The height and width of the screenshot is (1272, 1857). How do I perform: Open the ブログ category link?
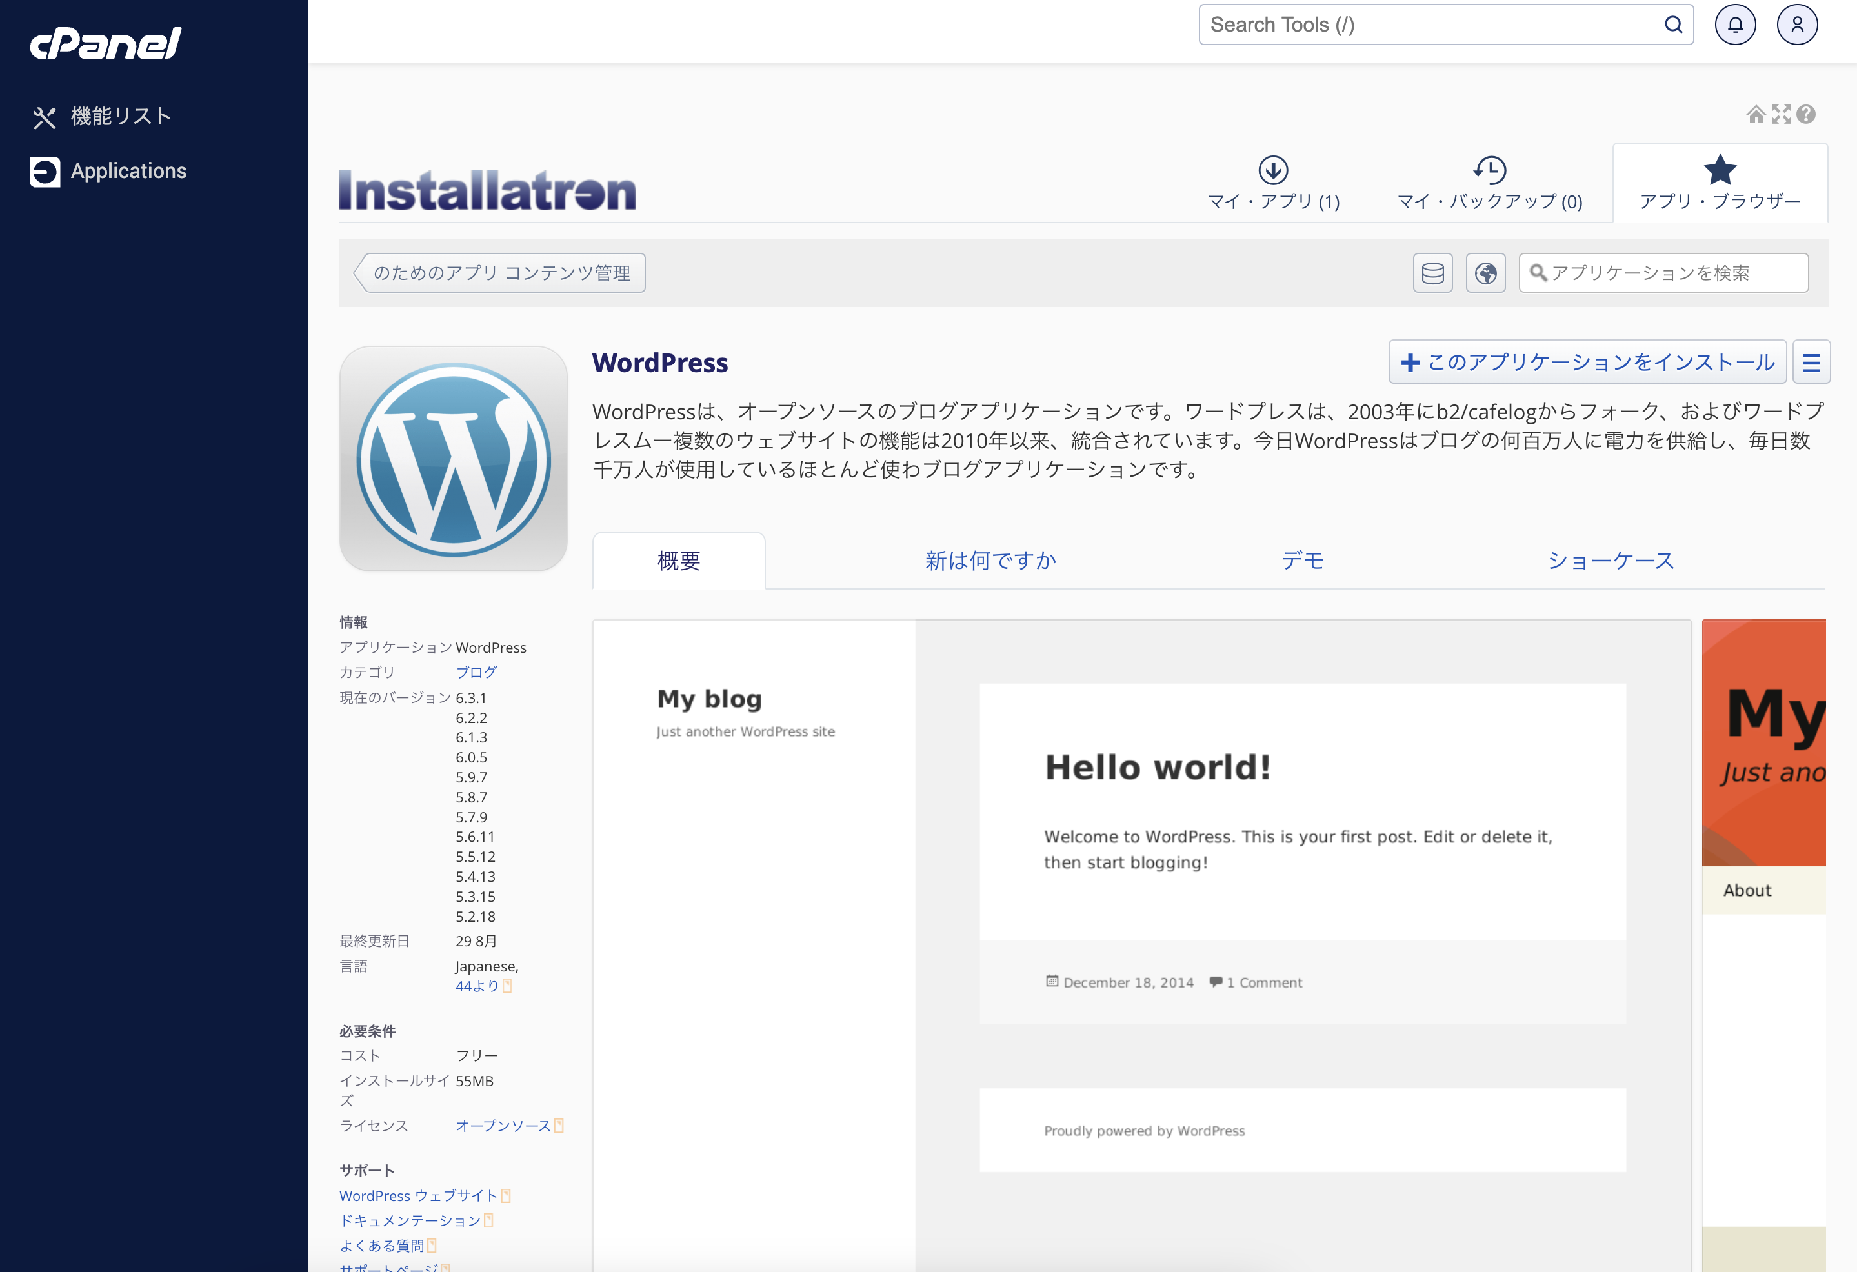pos(476,672)
